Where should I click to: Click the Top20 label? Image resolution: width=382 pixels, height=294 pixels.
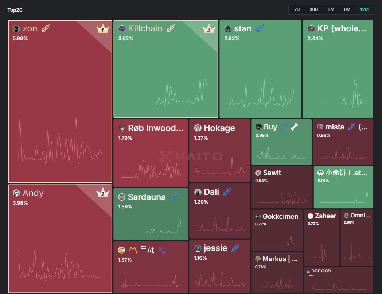coord(15,10)
